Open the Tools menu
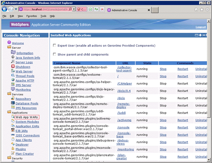Image resolution: width=212 pixels, height=163 pixels. click(43, 16)
